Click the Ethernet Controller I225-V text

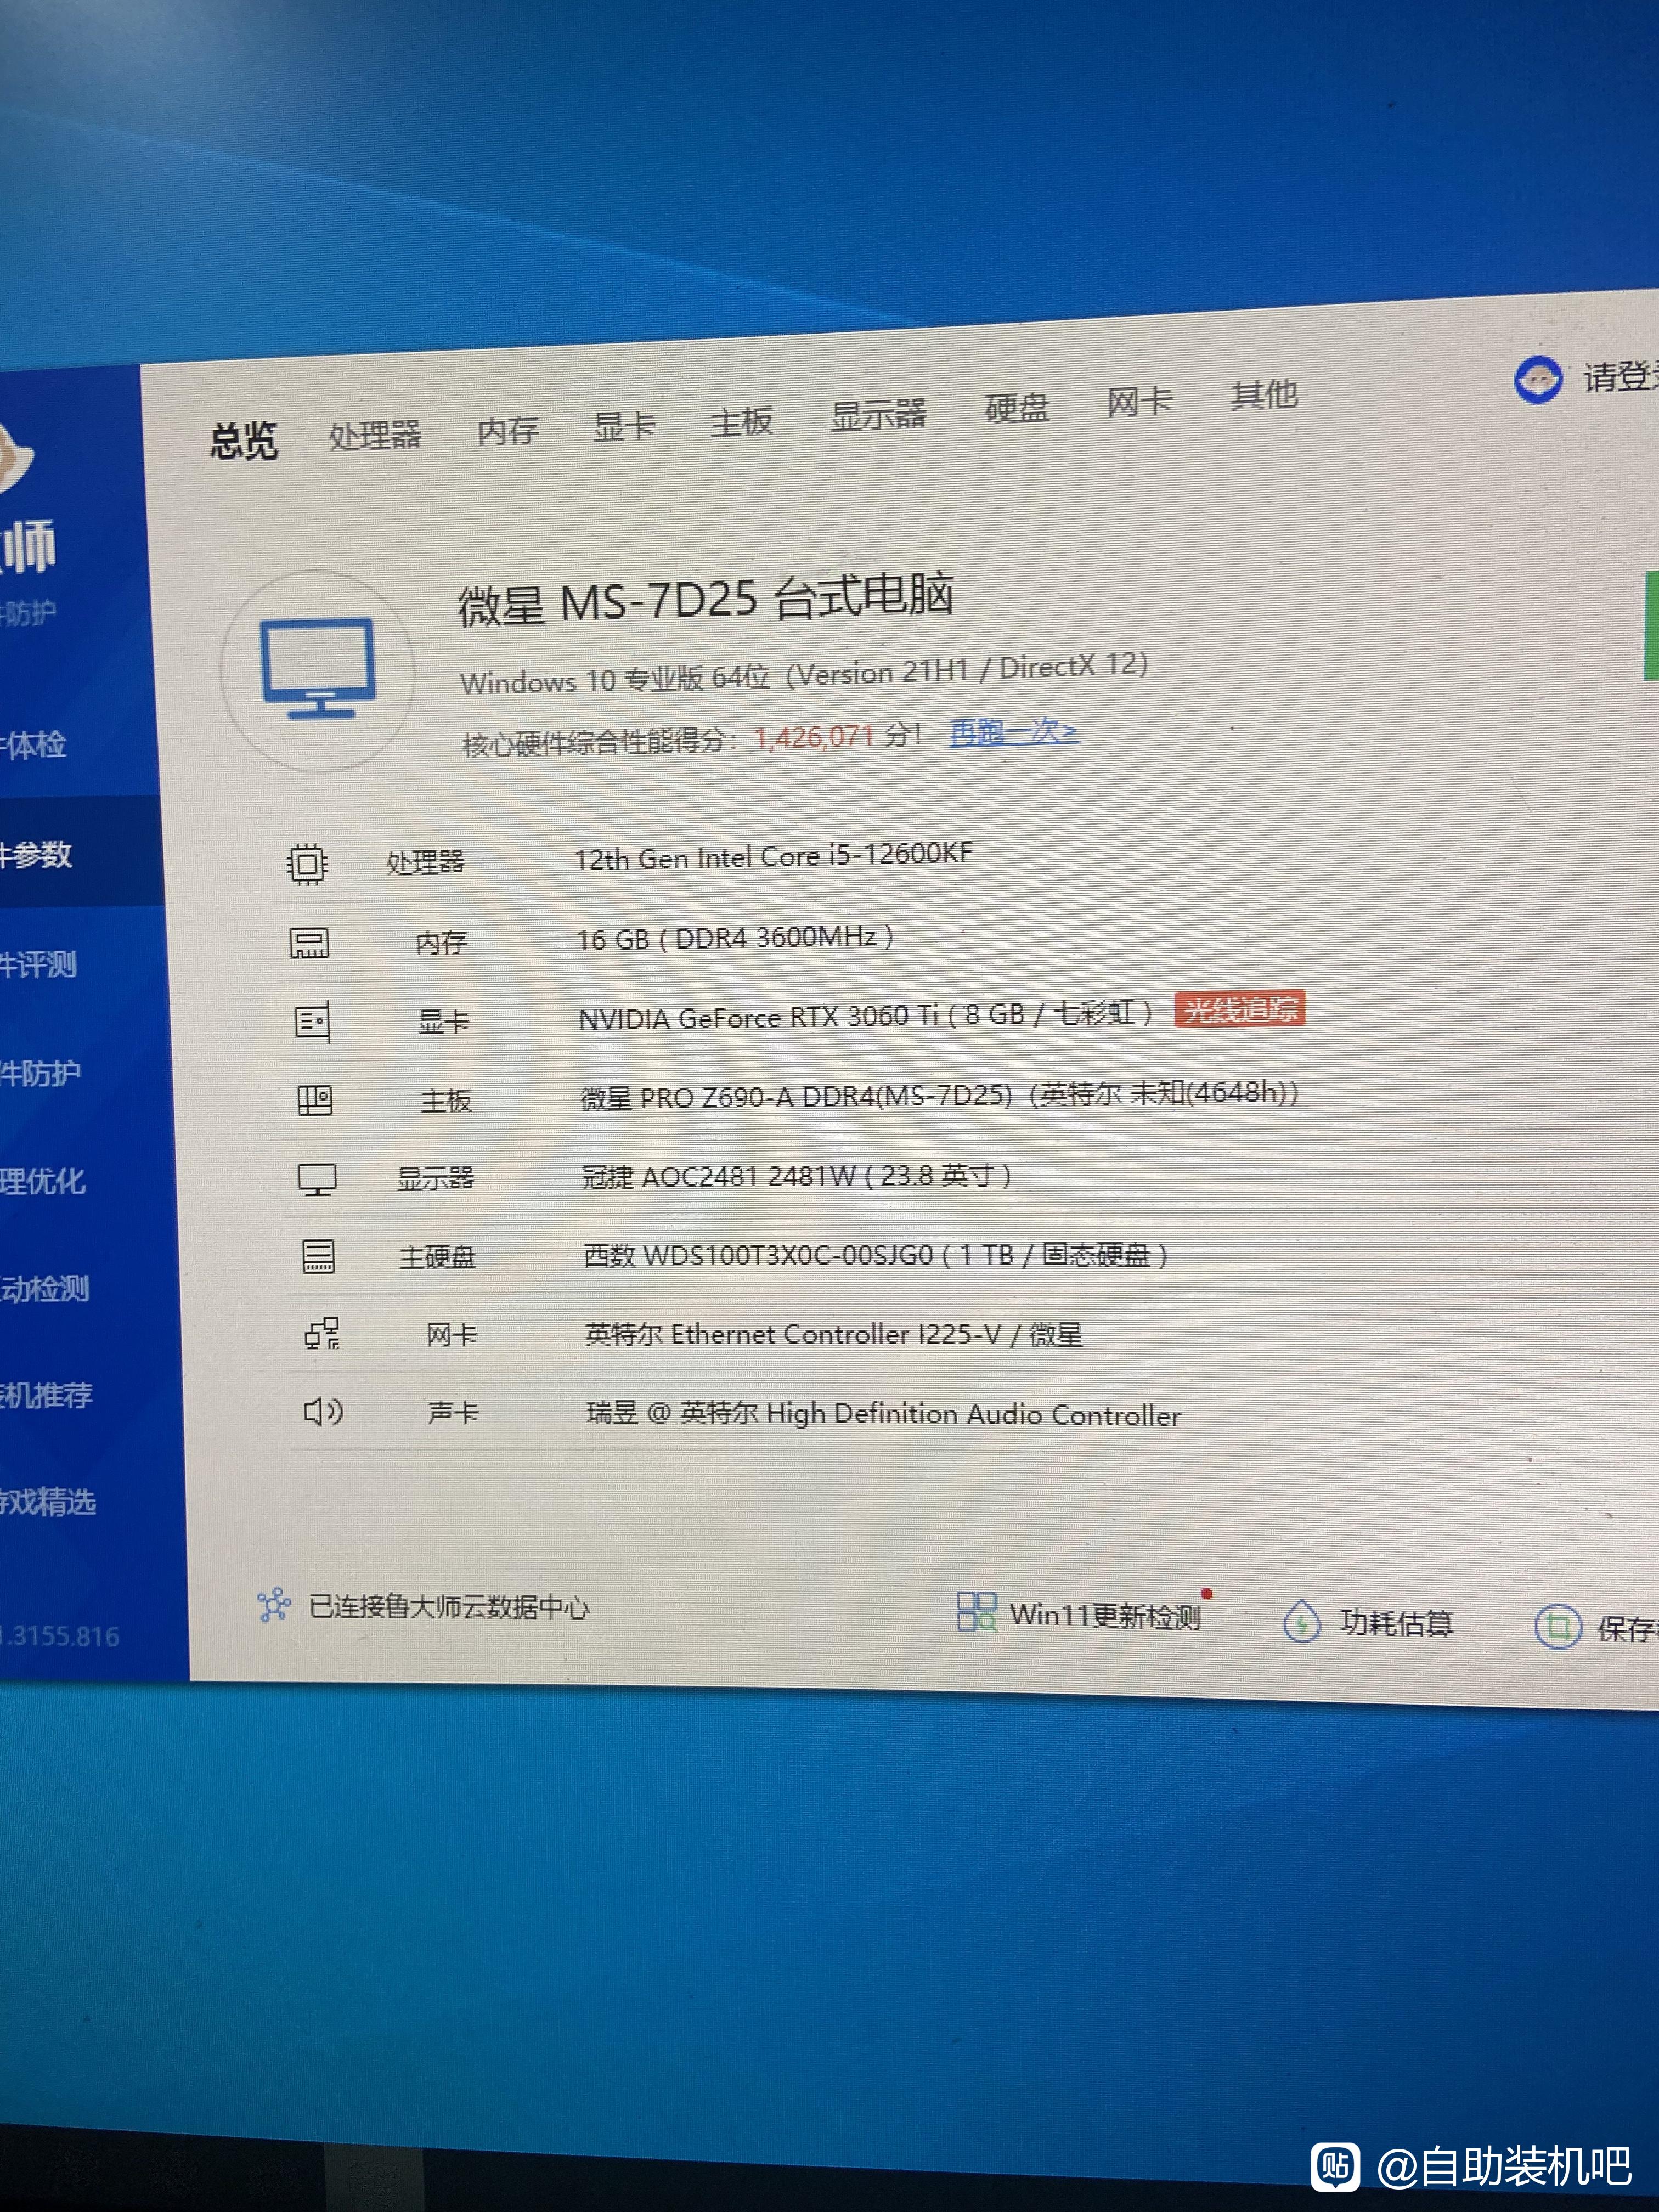[834, 1334]
